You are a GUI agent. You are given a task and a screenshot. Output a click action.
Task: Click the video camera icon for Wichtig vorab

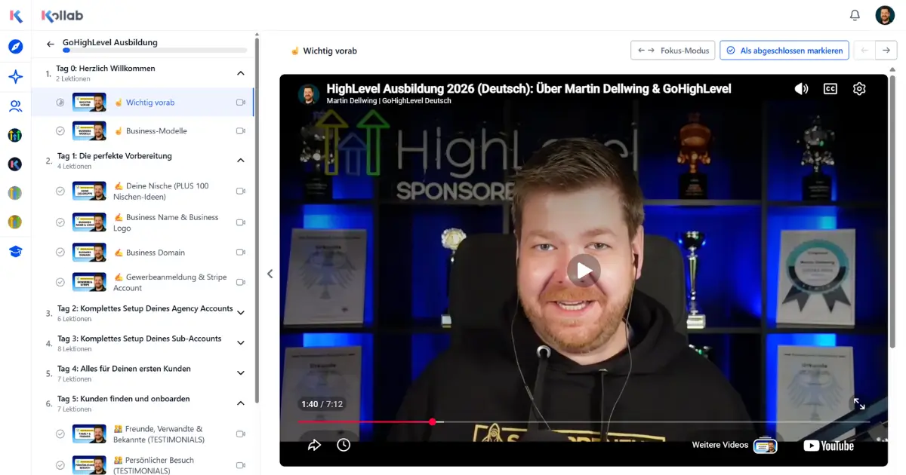(241, 103)
